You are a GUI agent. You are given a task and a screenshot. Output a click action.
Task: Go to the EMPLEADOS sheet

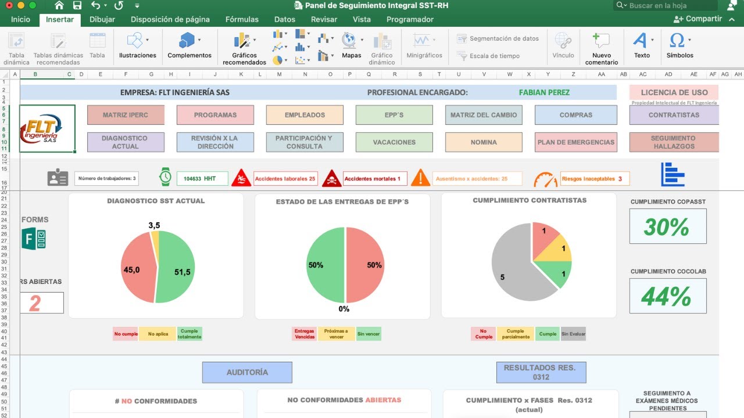click(305, 115)
